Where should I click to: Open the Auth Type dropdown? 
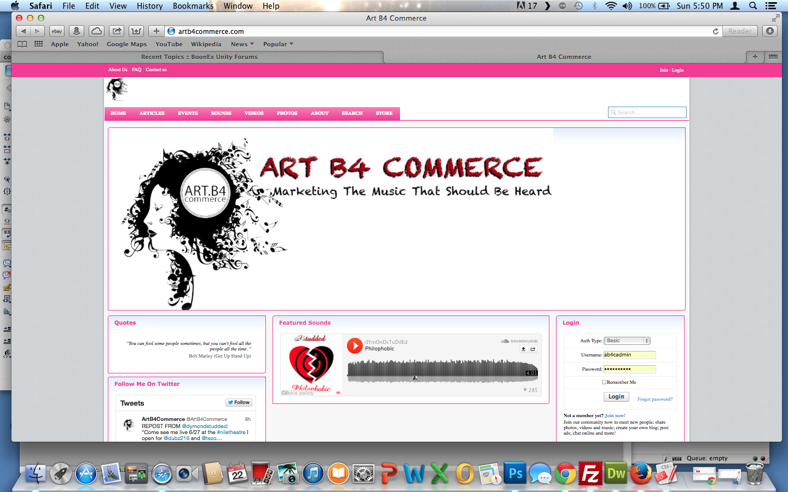coord(627,341)
